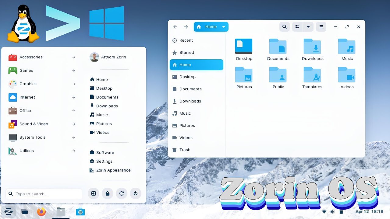Select Documents in file manager sidebar
This screenshot has width=390, height=219.
click(x=197, y=89)
